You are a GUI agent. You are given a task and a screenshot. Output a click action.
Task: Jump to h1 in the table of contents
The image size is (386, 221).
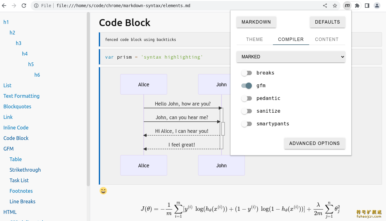coord(6,22)
